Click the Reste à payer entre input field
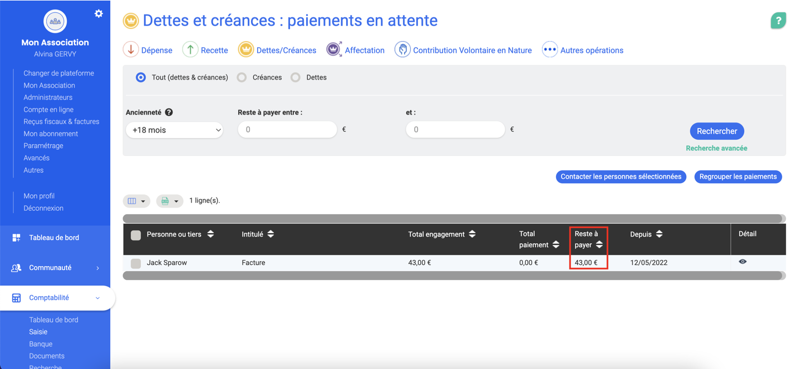The height and width of the screenshot is (369, 797). (x=287, y=130)
